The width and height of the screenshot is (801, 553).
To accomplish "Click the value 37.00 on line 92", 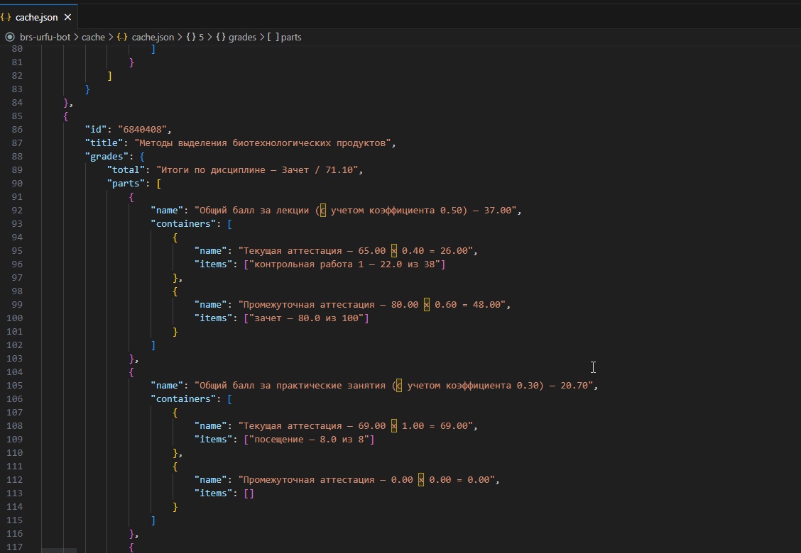I will point(498,210).
